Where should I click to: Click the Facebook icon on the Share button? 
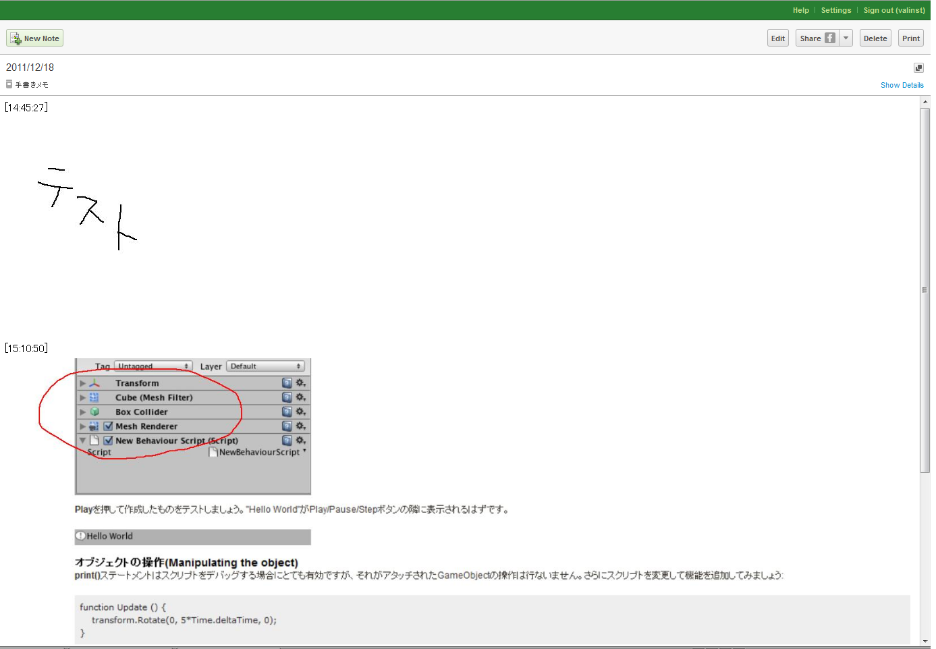[830, 38]
